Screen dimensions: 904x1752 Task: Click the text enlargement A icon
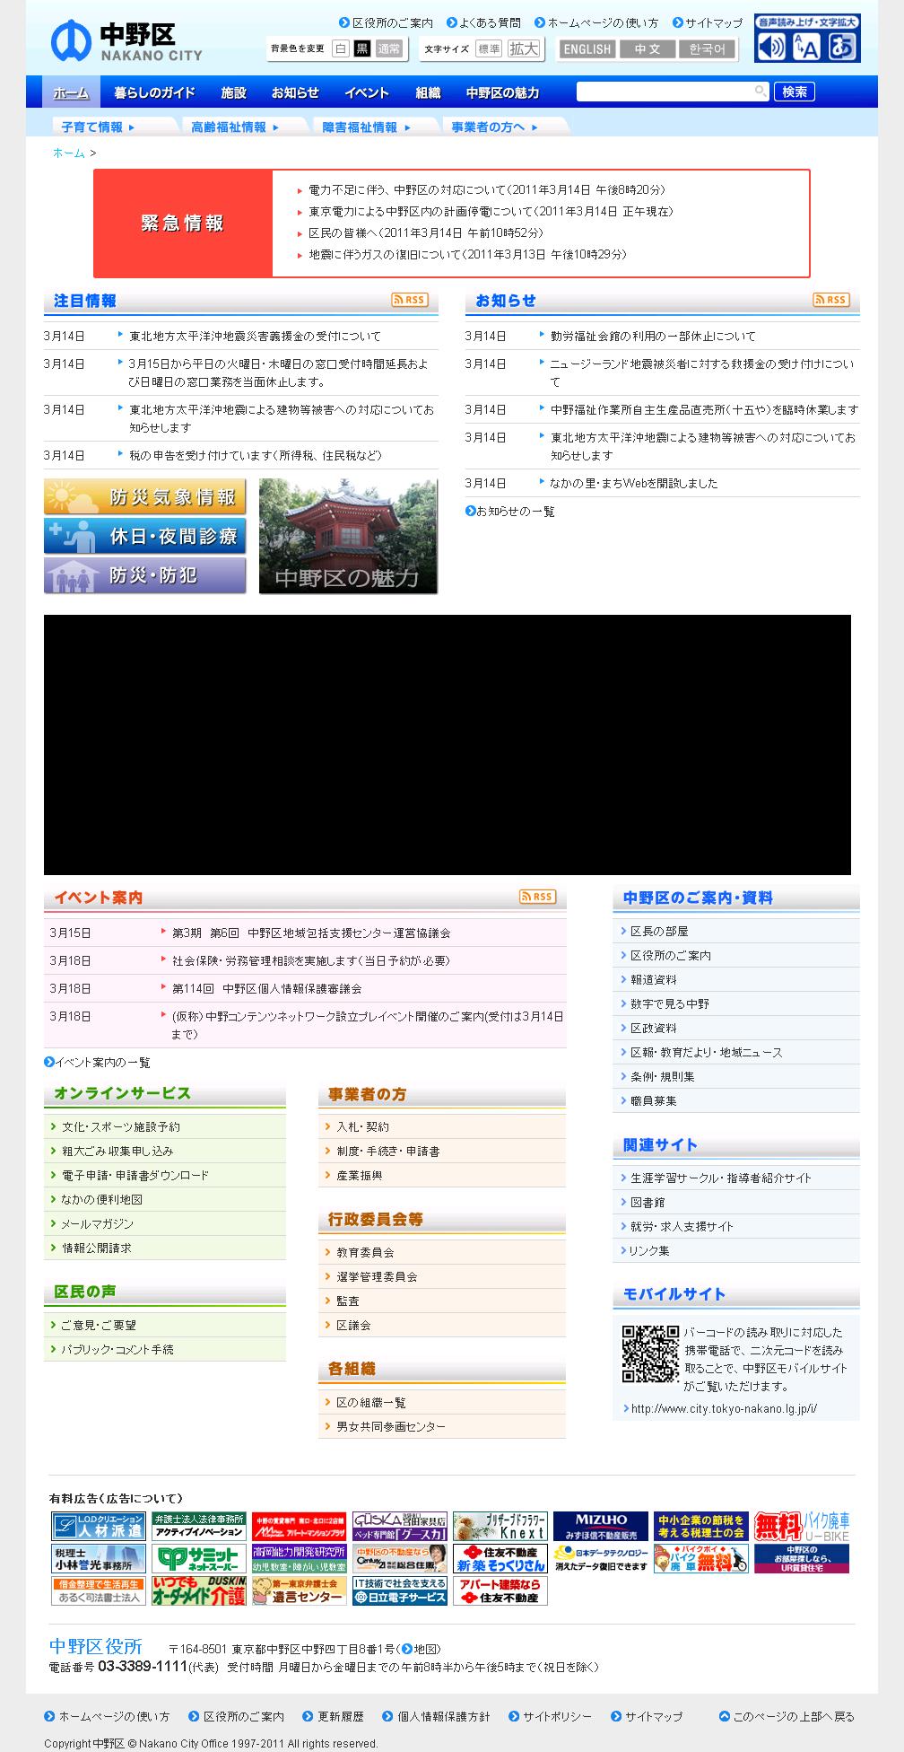coord(806,47)
